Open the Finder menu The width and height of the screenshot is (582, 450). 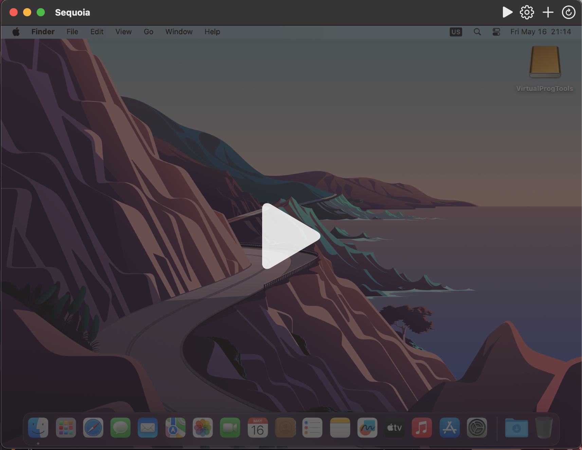coord(43,32)
